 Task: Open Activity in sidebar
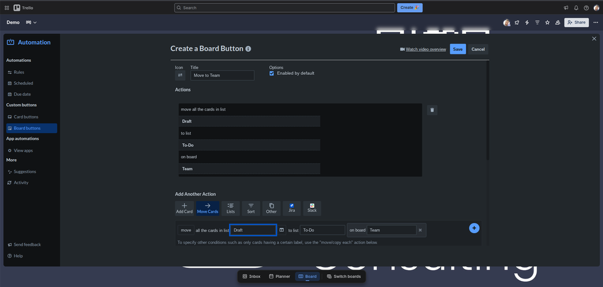click(21, 182)
